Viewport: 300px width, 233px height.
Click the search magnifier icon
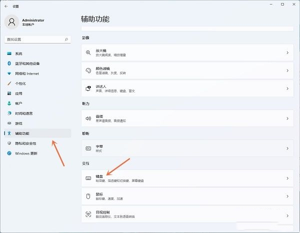[66, 39]
